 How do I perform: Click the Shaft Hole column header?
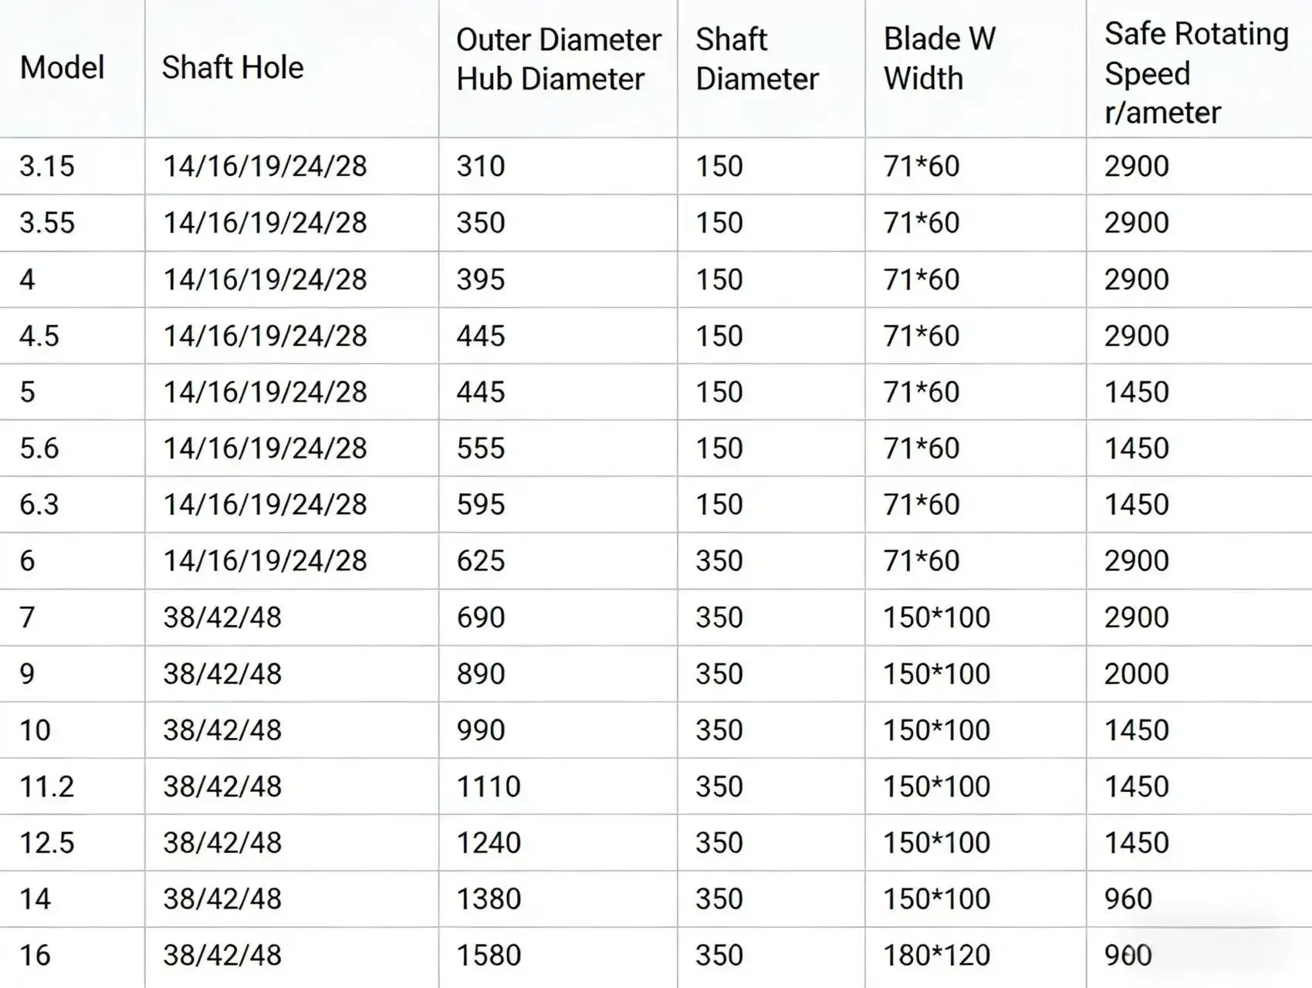point(232,68)
